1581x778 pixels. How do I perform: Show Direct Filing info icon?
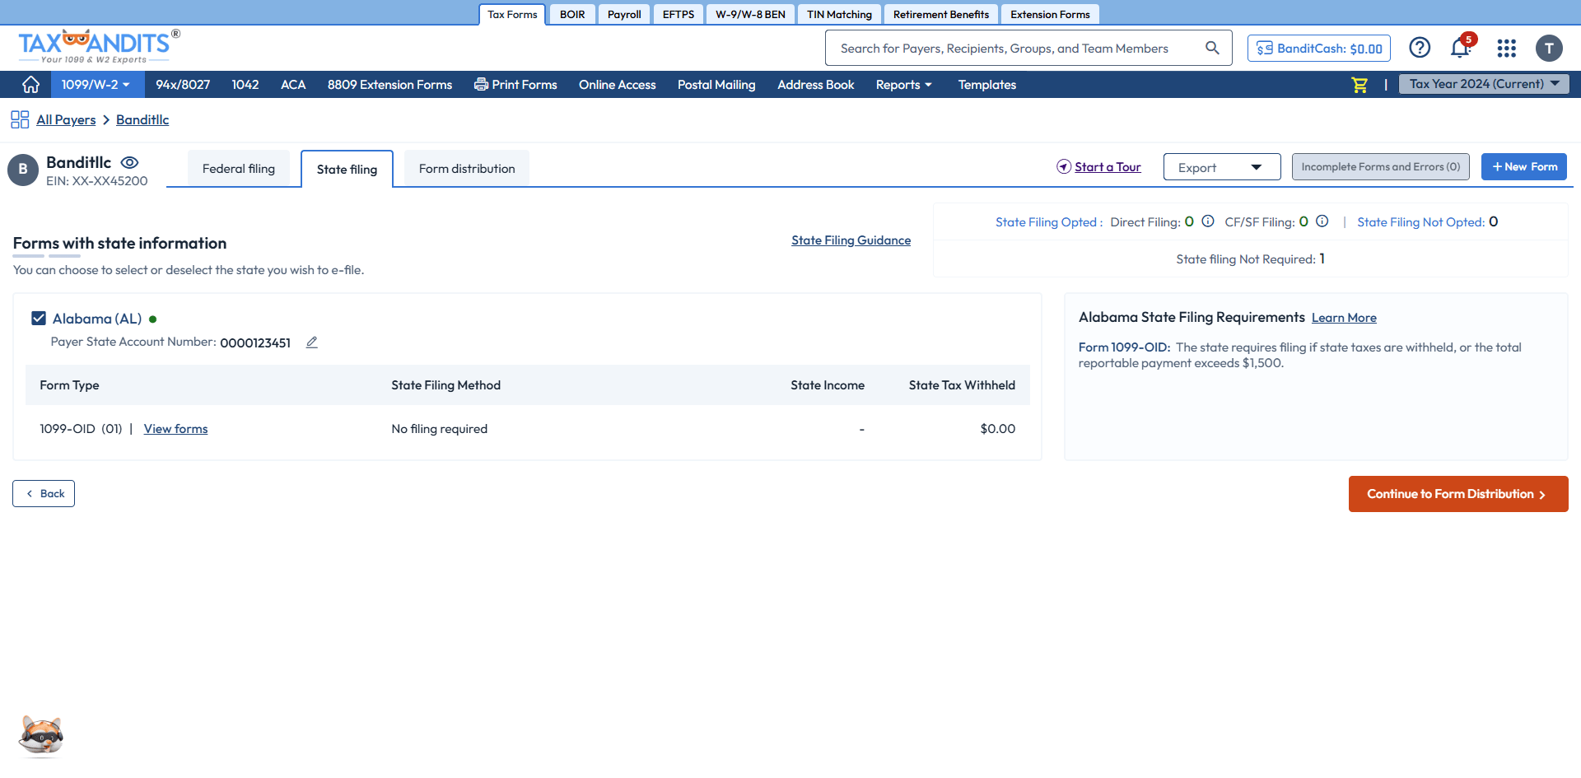click(1208, 221)
